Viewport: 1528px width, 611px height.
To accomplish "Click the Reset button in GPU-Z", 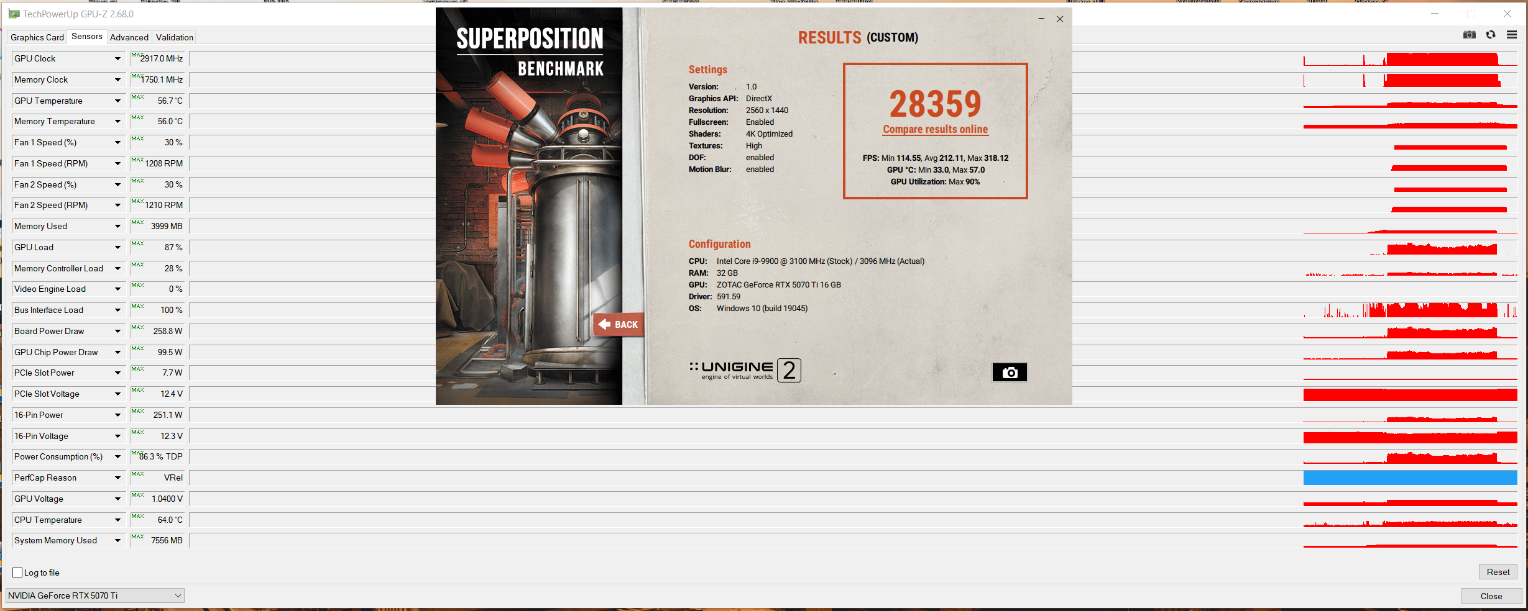I will coord(1498,572).
